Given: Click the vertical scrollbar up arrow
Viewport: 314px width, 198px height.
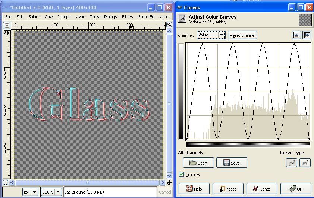Looking at the screenshot, I should [x=169, y=31].
